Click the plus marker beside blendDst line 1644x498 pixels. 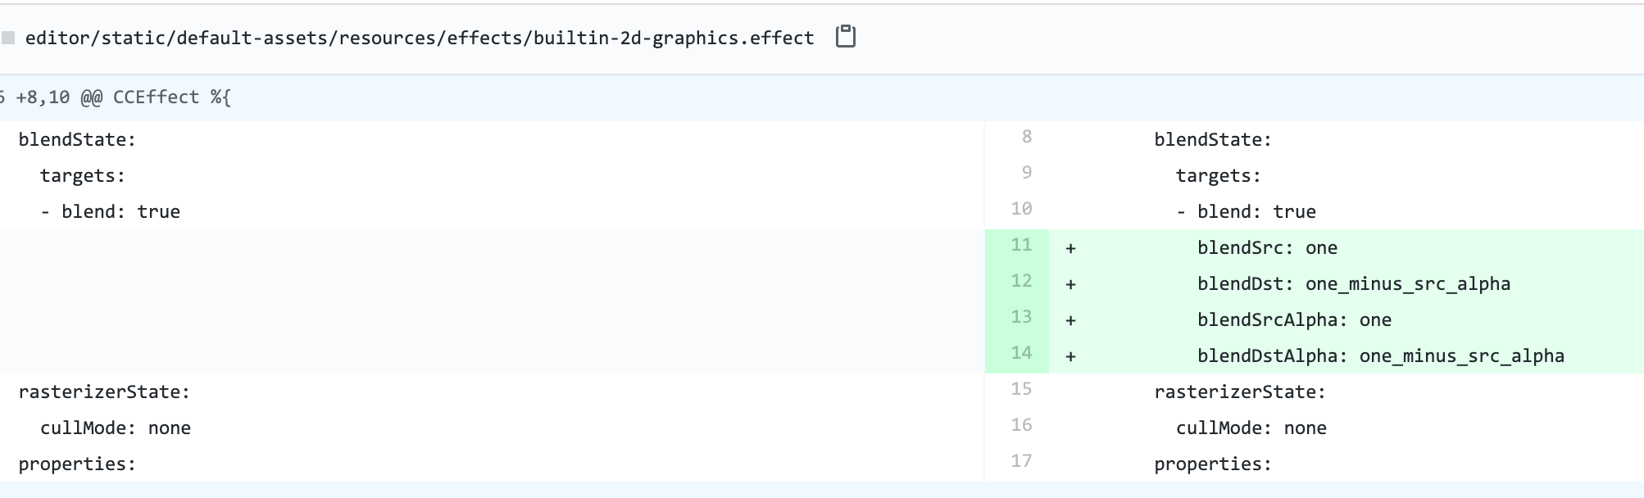(1070, 284)
